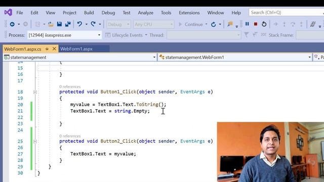Click the crossed arrows icon before Stack Frame
Screen dimensions: 324x182
tap(263, 35)
